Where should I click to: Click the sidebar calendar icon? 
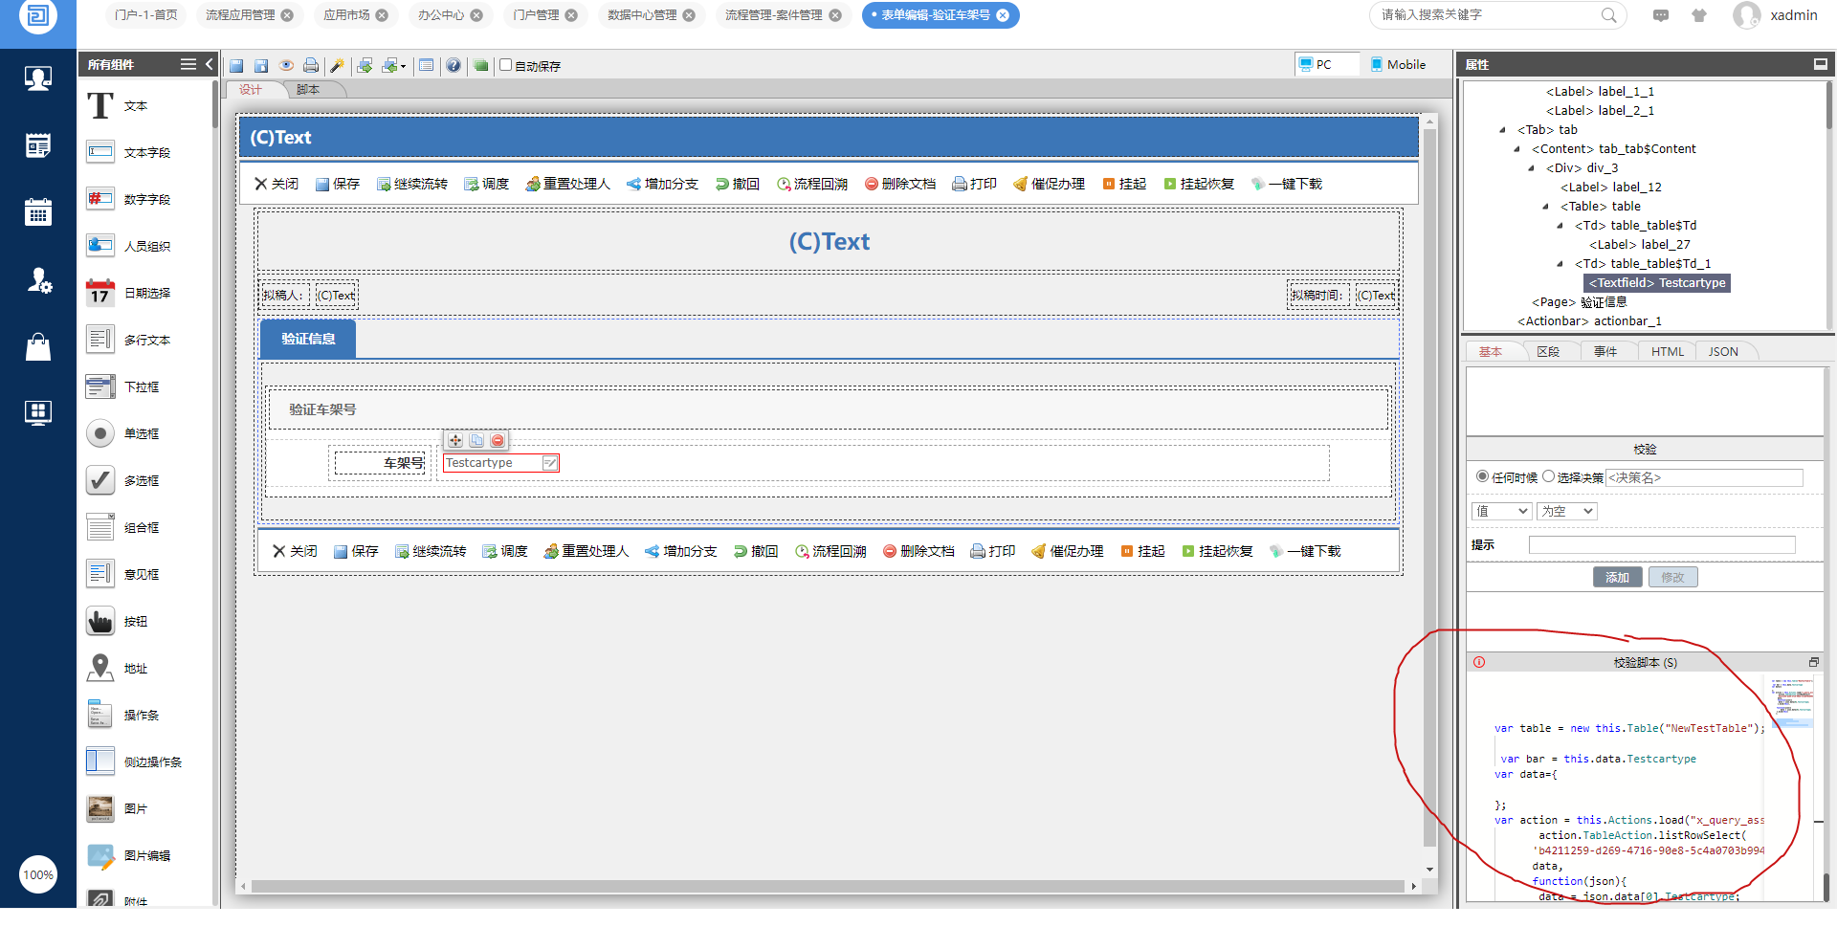(38, 211)
